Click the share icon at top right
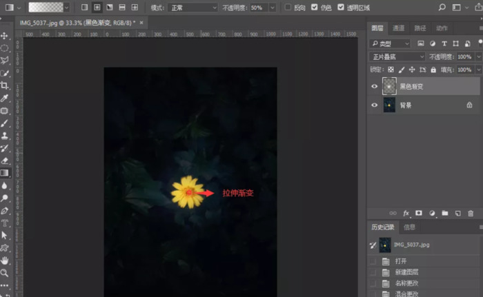This screenshot has height=297, width=483. (x=479, y=8)
